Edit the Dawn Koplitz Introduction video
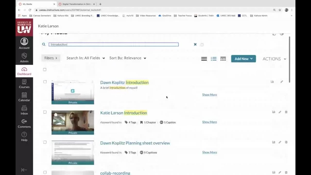The height and width of the screenshot is (175, 311). point(282,82)
